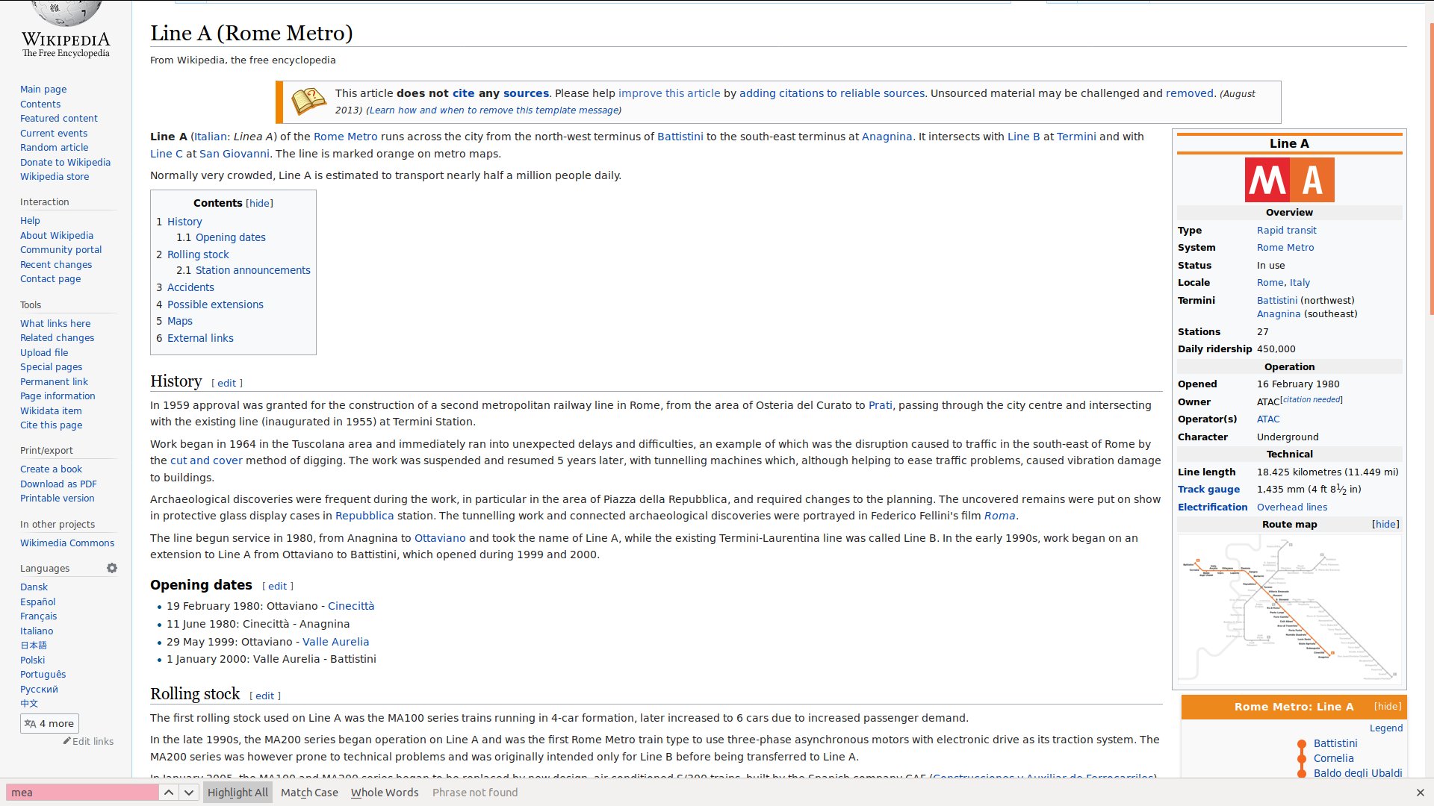Click the Metro Line A logo image

[1289, 180]
